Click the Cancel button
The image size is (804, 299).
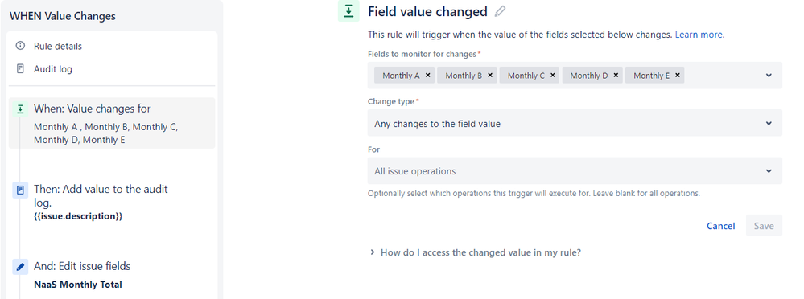[720, 226]
